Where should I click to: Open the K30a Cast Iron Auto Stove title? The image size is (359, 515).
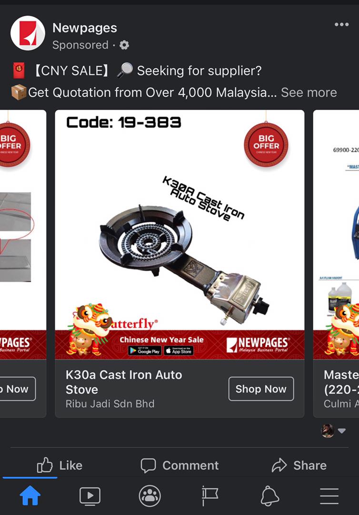[124, 382]
